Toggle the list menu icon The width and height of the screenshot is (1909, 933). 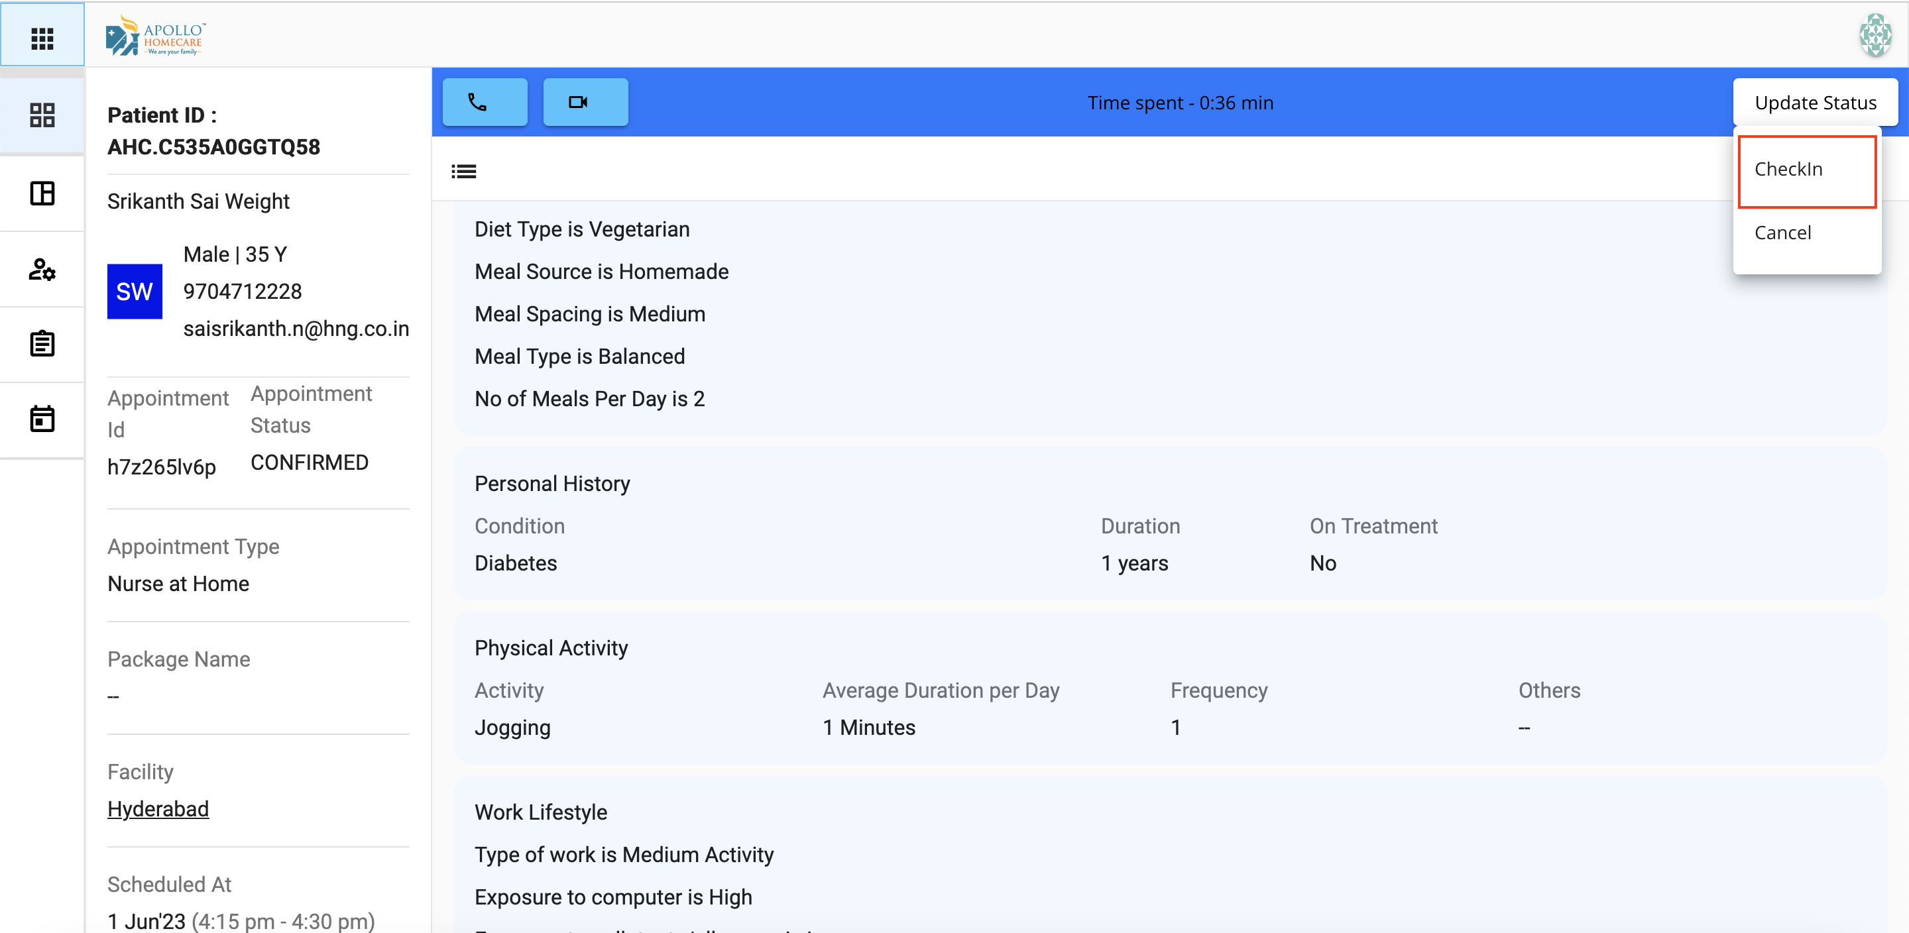464,172
